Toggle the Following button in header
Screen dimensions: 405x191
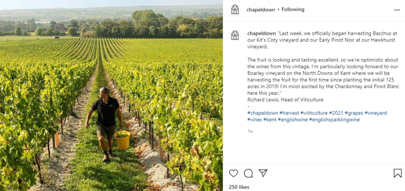click(293, 10)
